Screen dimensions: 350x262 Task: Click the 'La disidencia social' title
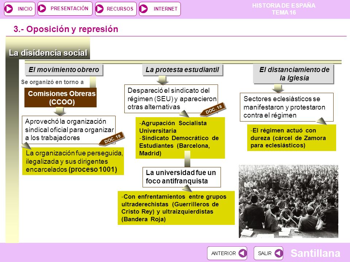coord(48,53)
